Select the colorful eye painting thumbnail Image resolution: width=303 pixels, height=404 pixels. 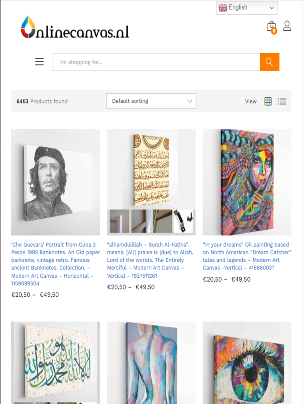click(x=246, y=367)
